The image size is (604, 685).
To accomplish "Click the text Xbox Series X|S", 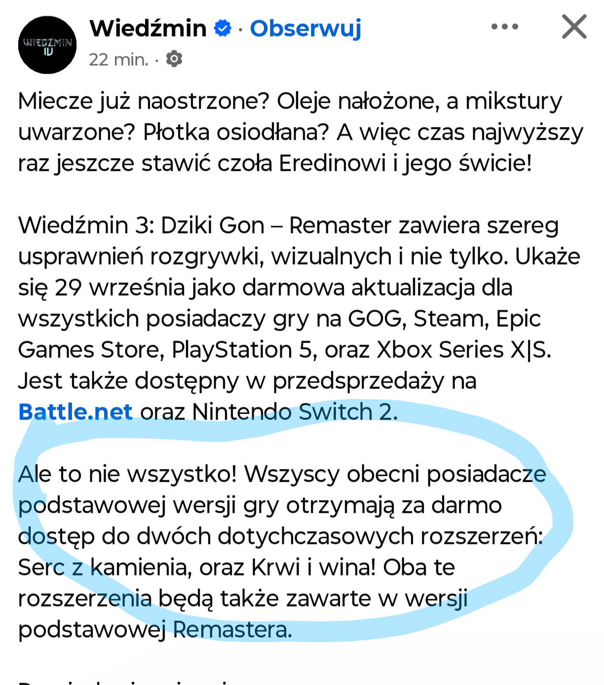I will pyautogui.click(x=464, y=350).
